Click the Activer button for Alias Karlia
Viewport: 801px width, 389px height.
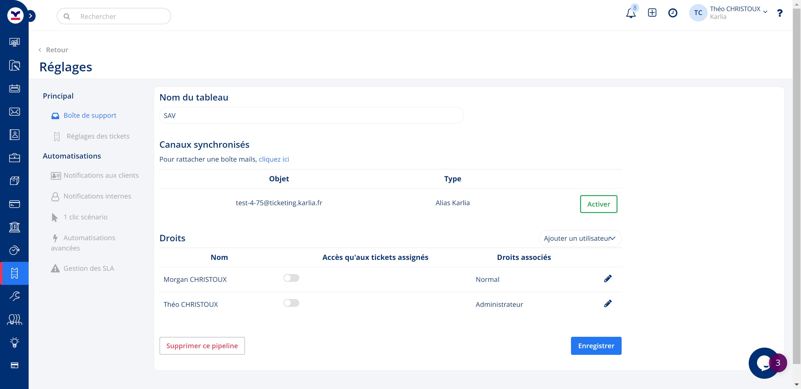tap(598, 204)
